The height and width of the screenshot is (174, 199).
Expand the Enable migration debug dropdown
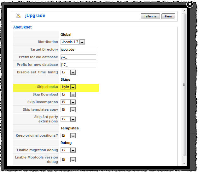pyautogui.click(x=68, y=150)
